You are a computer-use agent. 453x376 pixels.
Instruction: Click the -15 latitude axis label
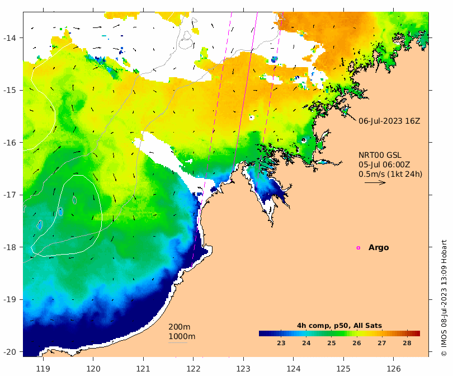click(x=10, y=90)
